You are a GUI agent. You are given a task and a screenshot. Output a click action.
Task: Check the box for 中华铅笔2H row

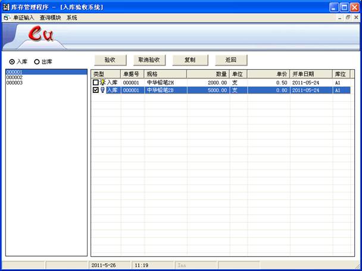click(x=95, y=82)
